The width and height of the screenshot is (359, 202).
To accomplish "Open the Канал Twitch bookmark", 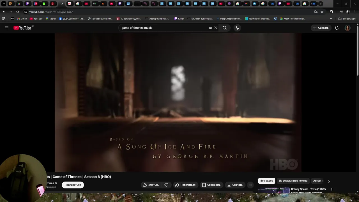I will [x=179, y=19].
